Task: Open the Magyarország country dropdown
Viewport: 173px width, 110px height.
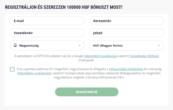Action: (x=47, y=45)
